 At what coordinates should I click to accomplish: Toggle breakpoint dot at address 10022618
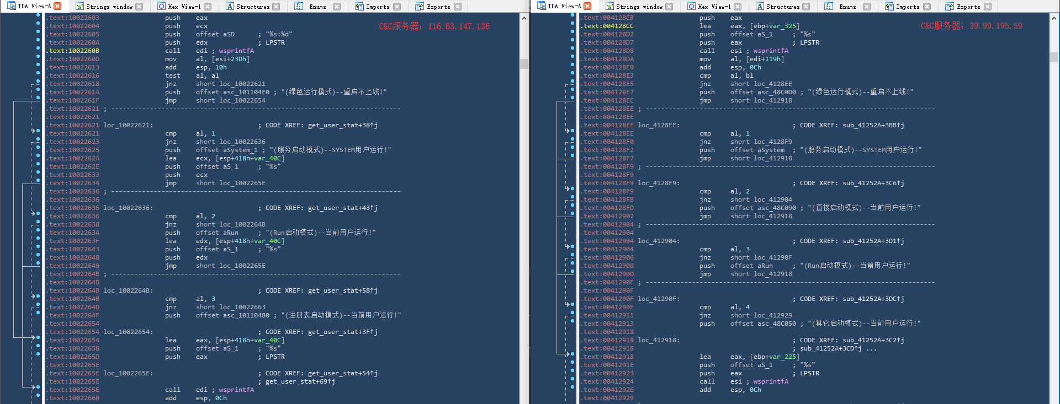point(38,84)
